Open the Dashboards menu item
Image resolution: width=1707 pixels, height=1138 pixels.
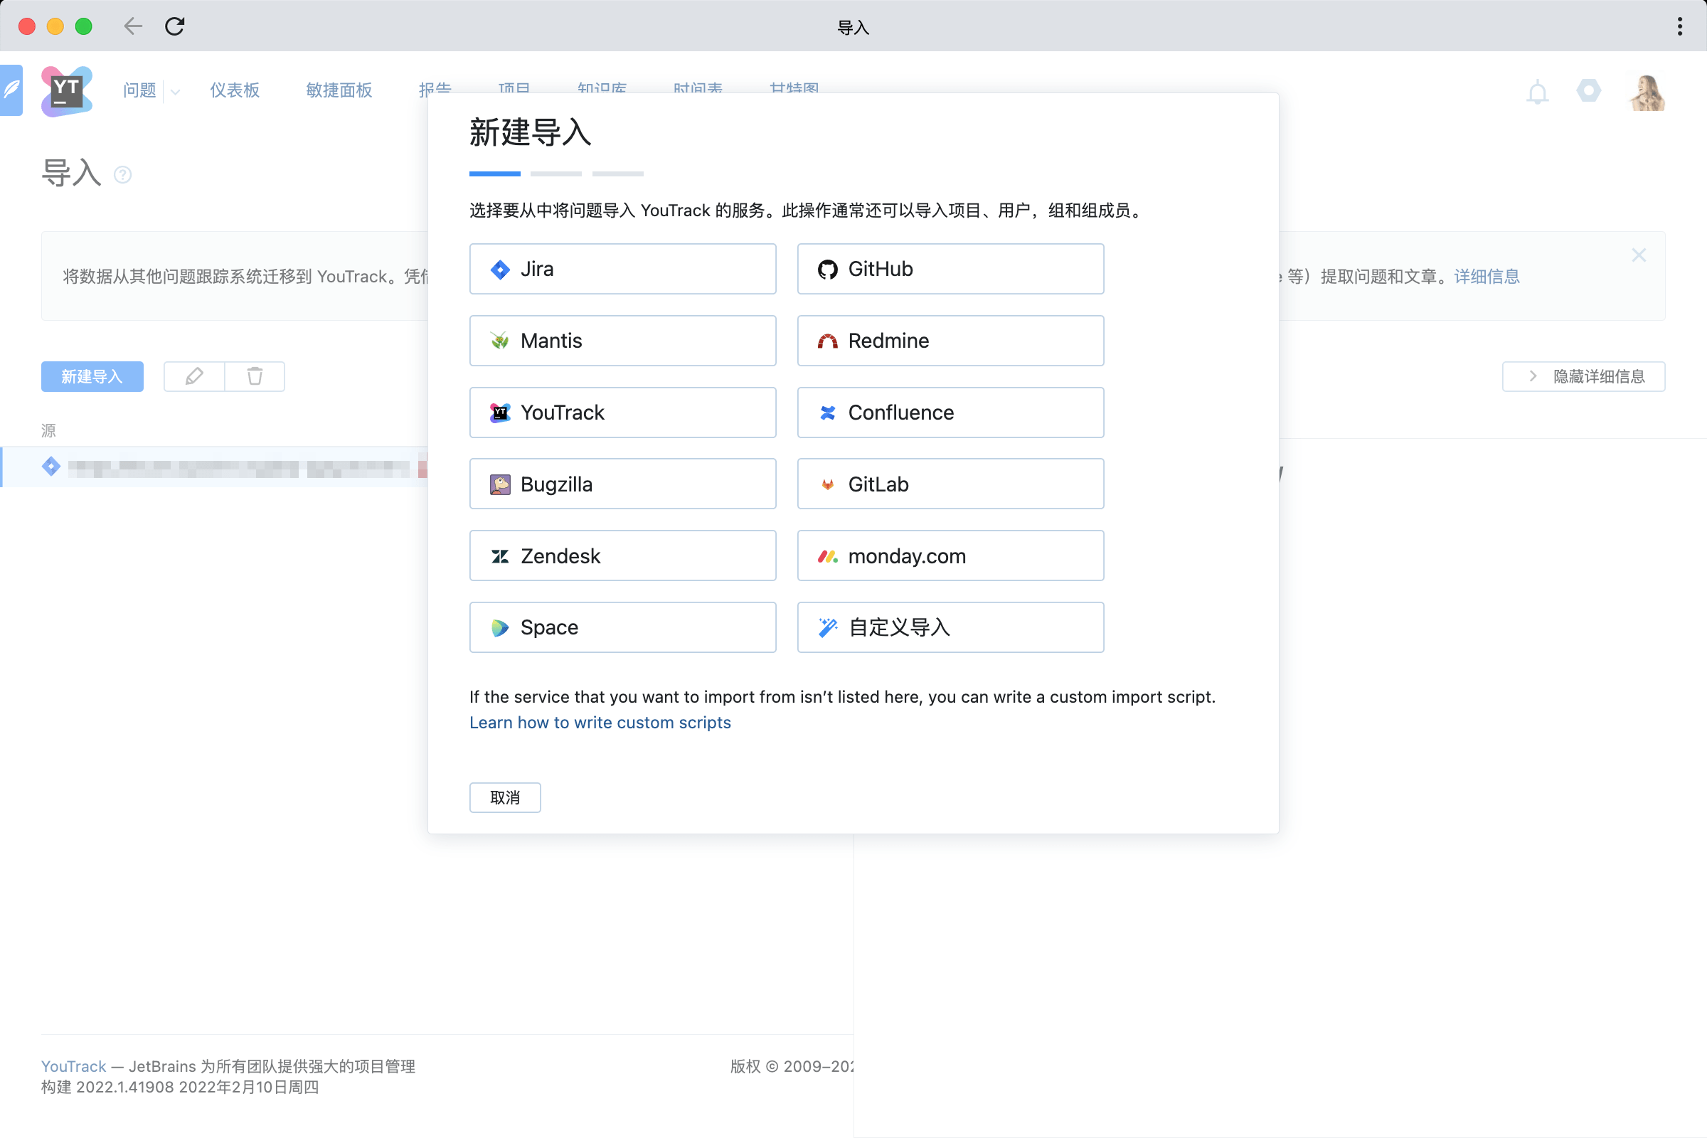point(235,91)
